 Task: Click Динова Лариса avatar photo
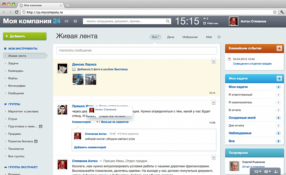pyautogui.click(x=63, y=68)
